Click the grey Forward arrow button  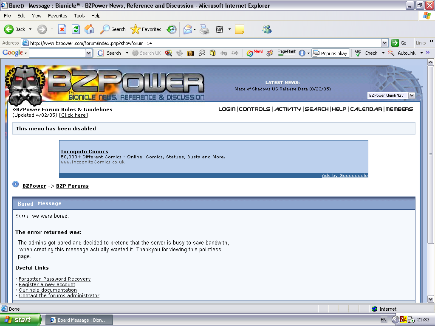(x=42, y=29)
